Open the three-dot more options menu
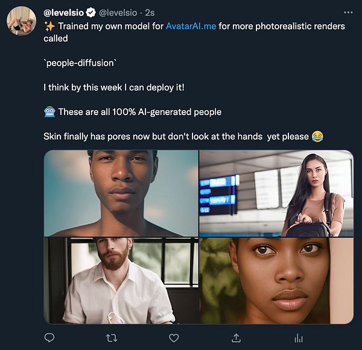This screenshot has height=350, width=362. [x=348, y=11]
